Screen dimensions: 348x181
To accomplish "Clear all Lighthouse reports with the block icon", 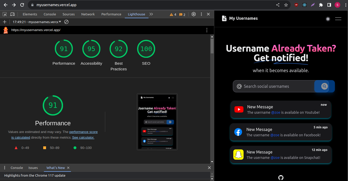I will (x=66, y=22).
